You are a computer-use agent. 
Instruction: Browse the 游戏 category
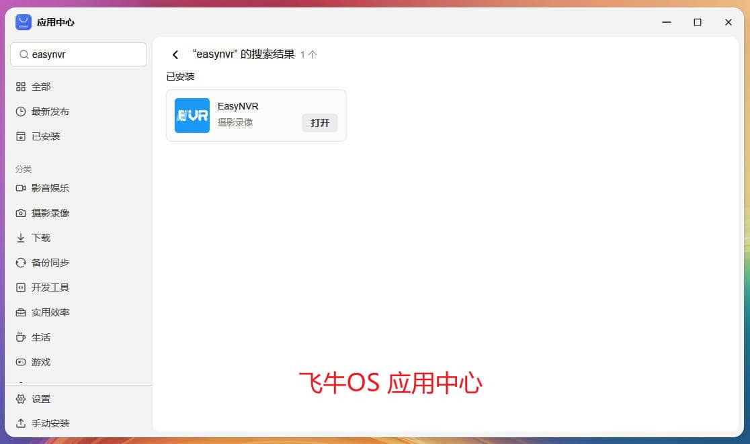click(40, 362)
